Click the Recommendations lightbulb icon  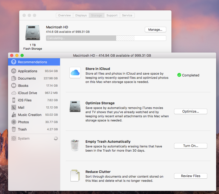(x=14, y=62)
